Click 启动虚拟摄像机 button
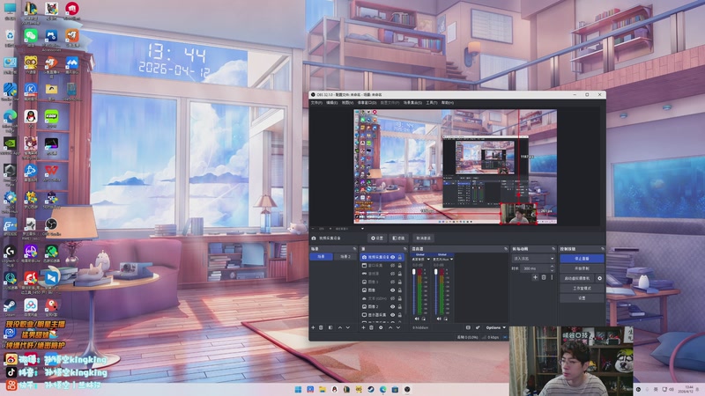Screen dimensions: 705x396 click(577, 278)
